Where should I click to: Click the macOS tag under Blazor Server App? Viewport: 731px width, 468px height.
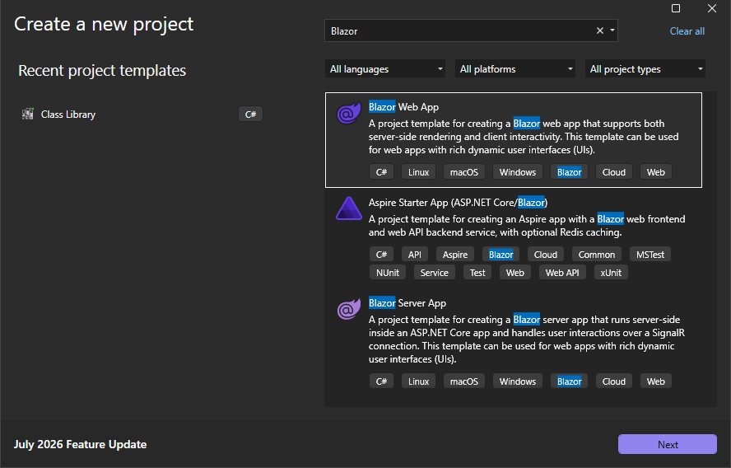(x=464, y=381)
